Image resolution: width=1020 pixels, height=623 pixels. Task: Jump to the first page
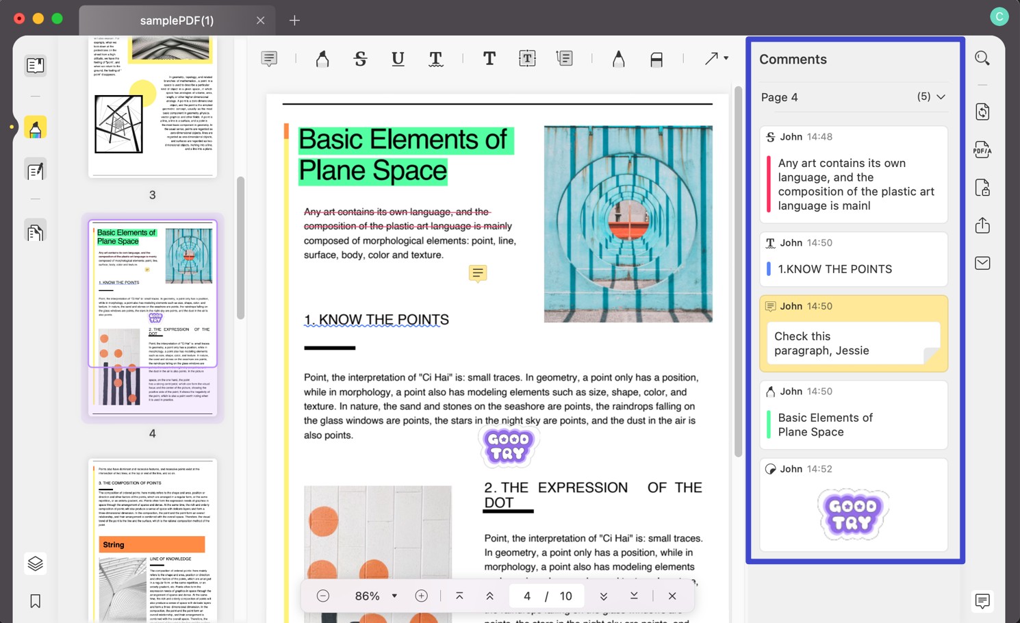tap(459, 596)
